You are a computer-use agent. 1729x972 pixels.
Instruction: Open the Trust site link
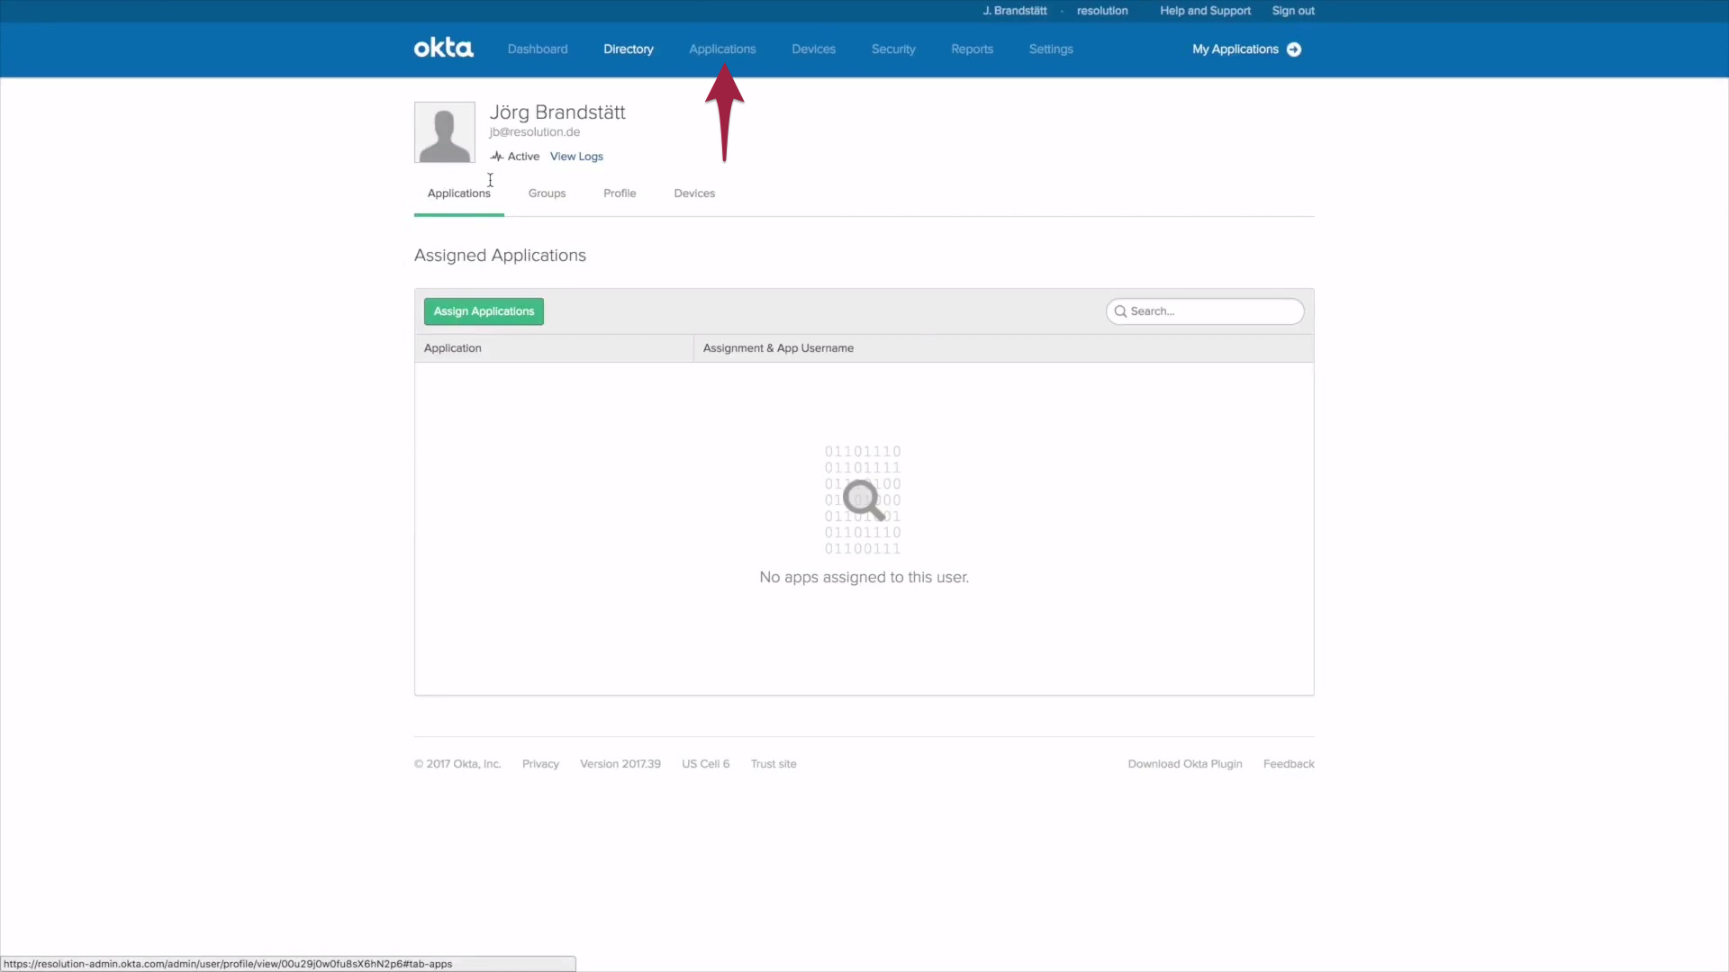774,764
